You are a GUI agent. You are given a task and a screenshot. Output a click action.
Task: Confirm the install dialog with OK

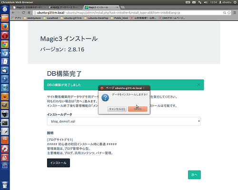[138, 109]
